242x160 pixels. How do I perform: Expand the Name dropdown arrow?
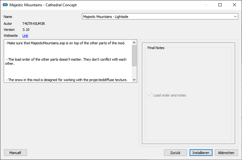point(235,17)
